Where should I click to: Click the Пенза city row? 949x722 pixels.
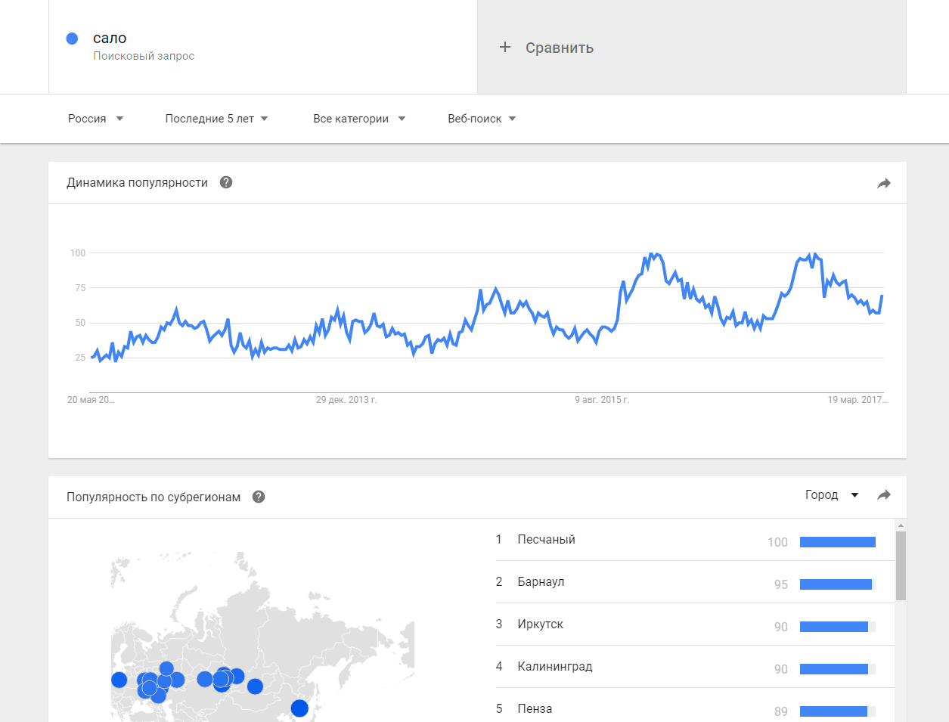tap(535, 709)
